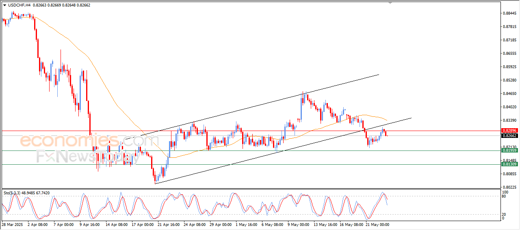Viewport: 520px width, 230px height.
Task: Click the 13 May 16:00 date label
Action: [325, 224]
